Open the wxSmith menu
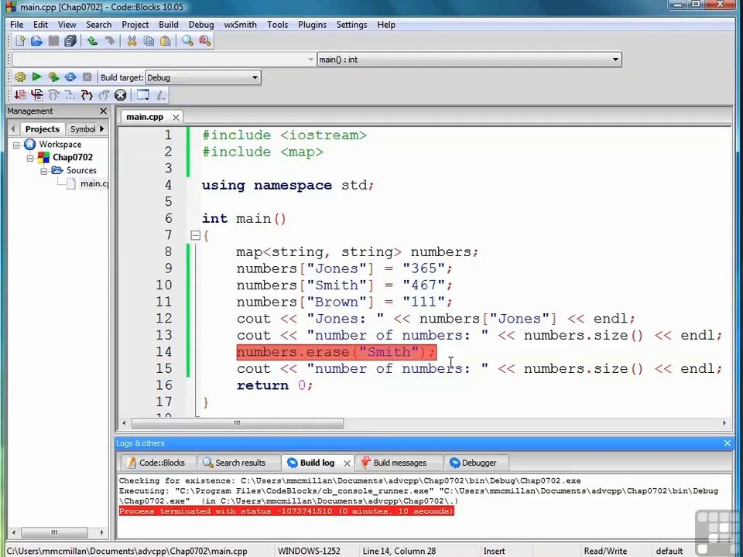This screenshot has height=557, width=743. click(x=240, y=25)
